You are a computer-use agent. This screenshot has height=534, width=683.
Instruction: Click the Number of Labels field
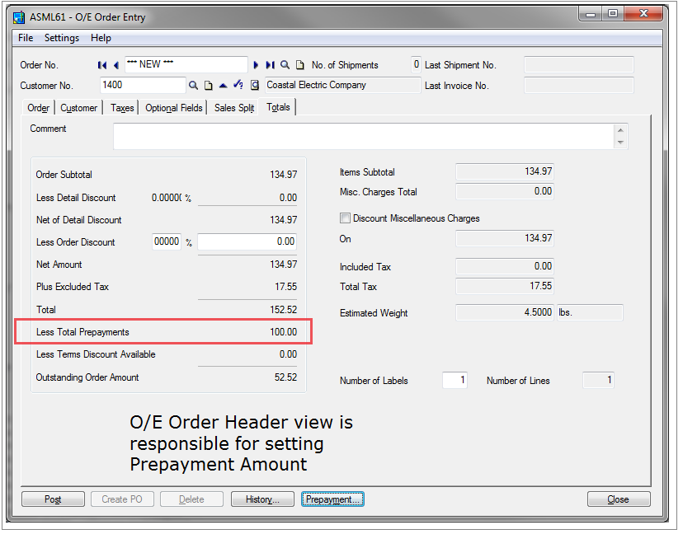point(455,381)
